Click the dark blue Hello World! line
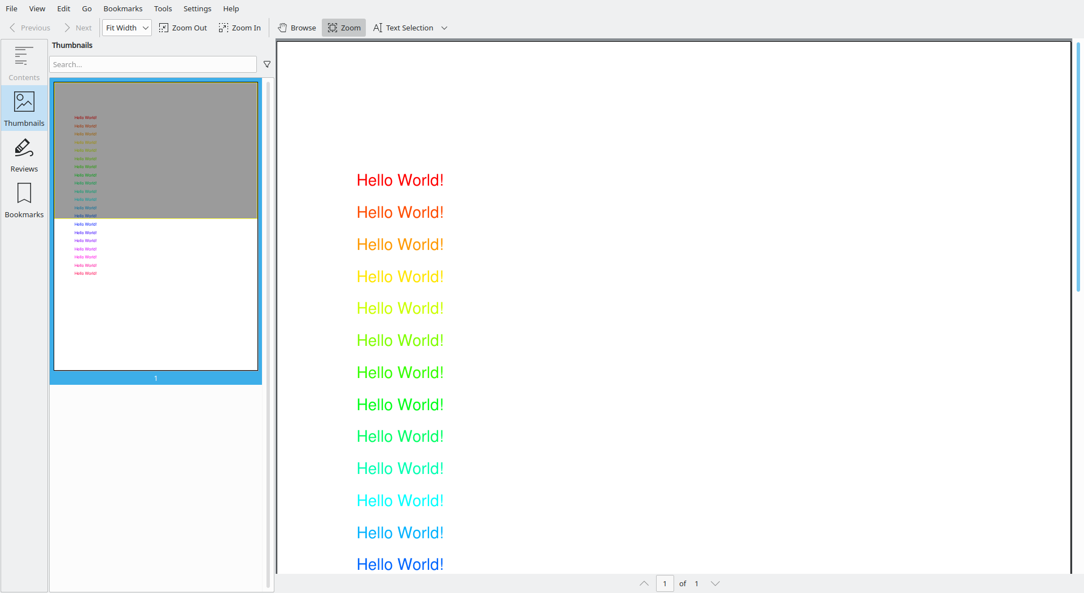This screenshot has width=1084, height=593. coord(400,564)
